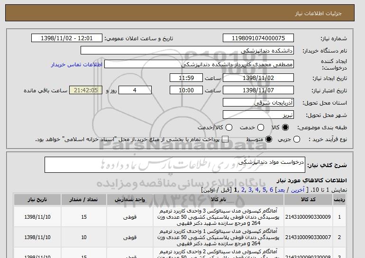365x258 pixels.
Task: Click quantity 10 in row 2
Action: click(x=84, y=237)
